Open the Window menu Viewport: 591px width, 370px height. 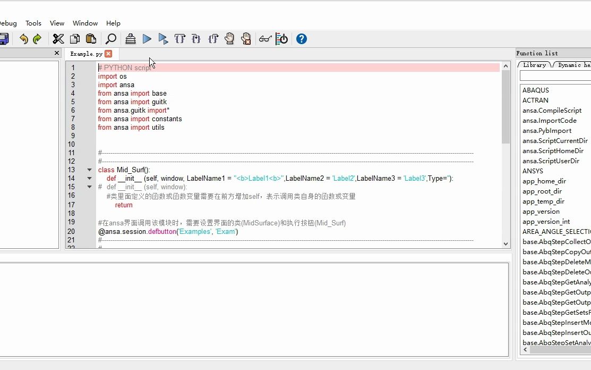point(85,23)
